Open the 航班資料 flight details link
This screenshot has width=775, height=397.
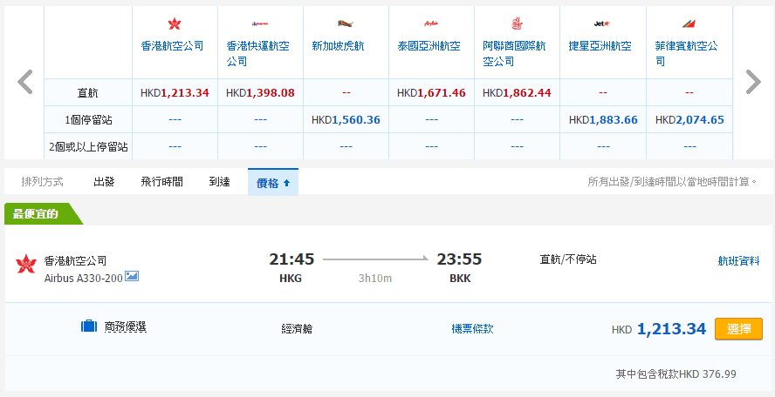click(x=738, y=260)
